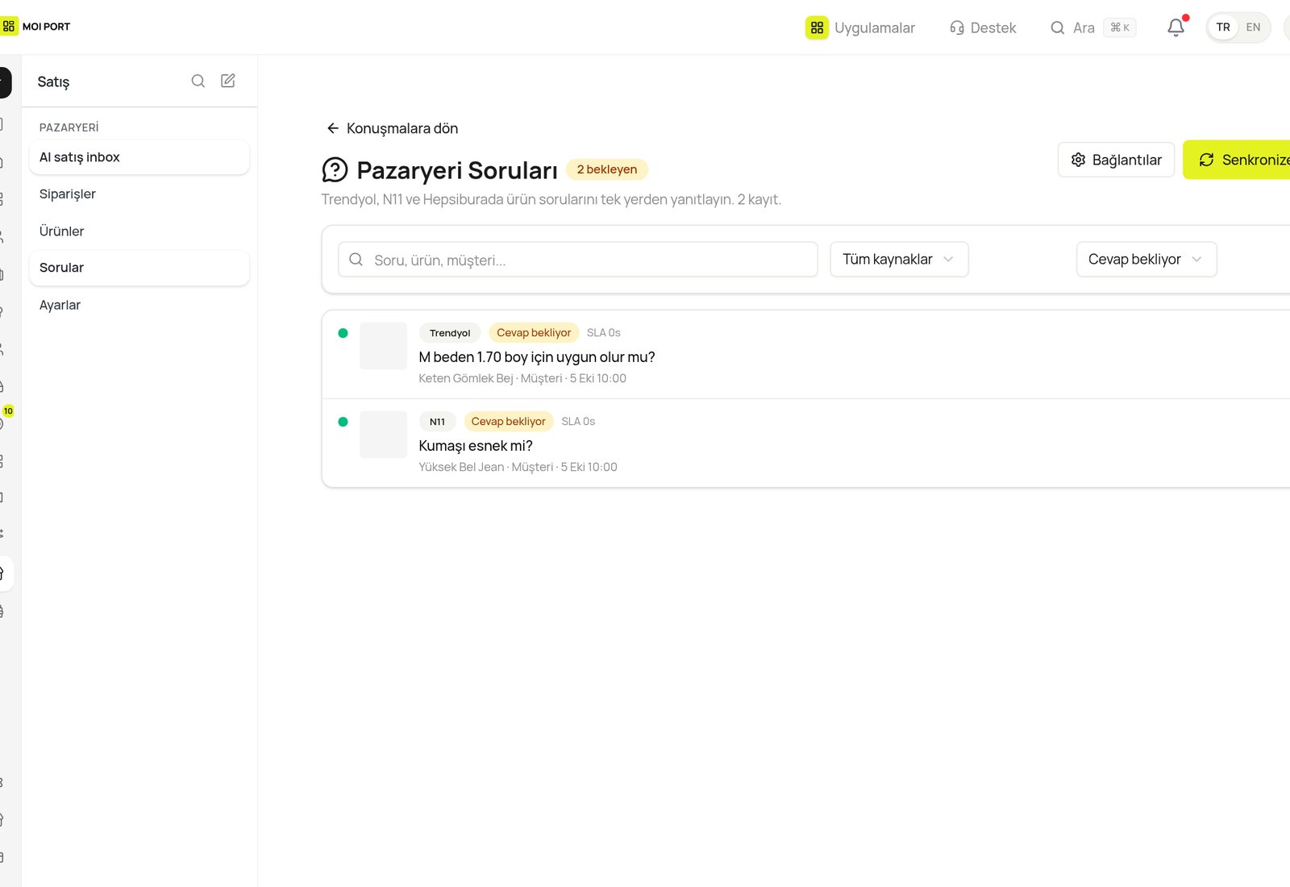
Task: Click the gear icon on Bağlantılar
Action: coord(1078,160)
